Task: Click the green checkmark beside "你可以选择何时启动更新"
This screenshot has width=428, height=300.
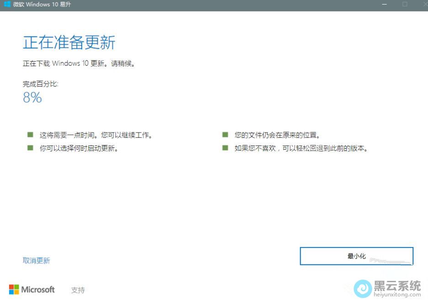Action: pos(30,147)
